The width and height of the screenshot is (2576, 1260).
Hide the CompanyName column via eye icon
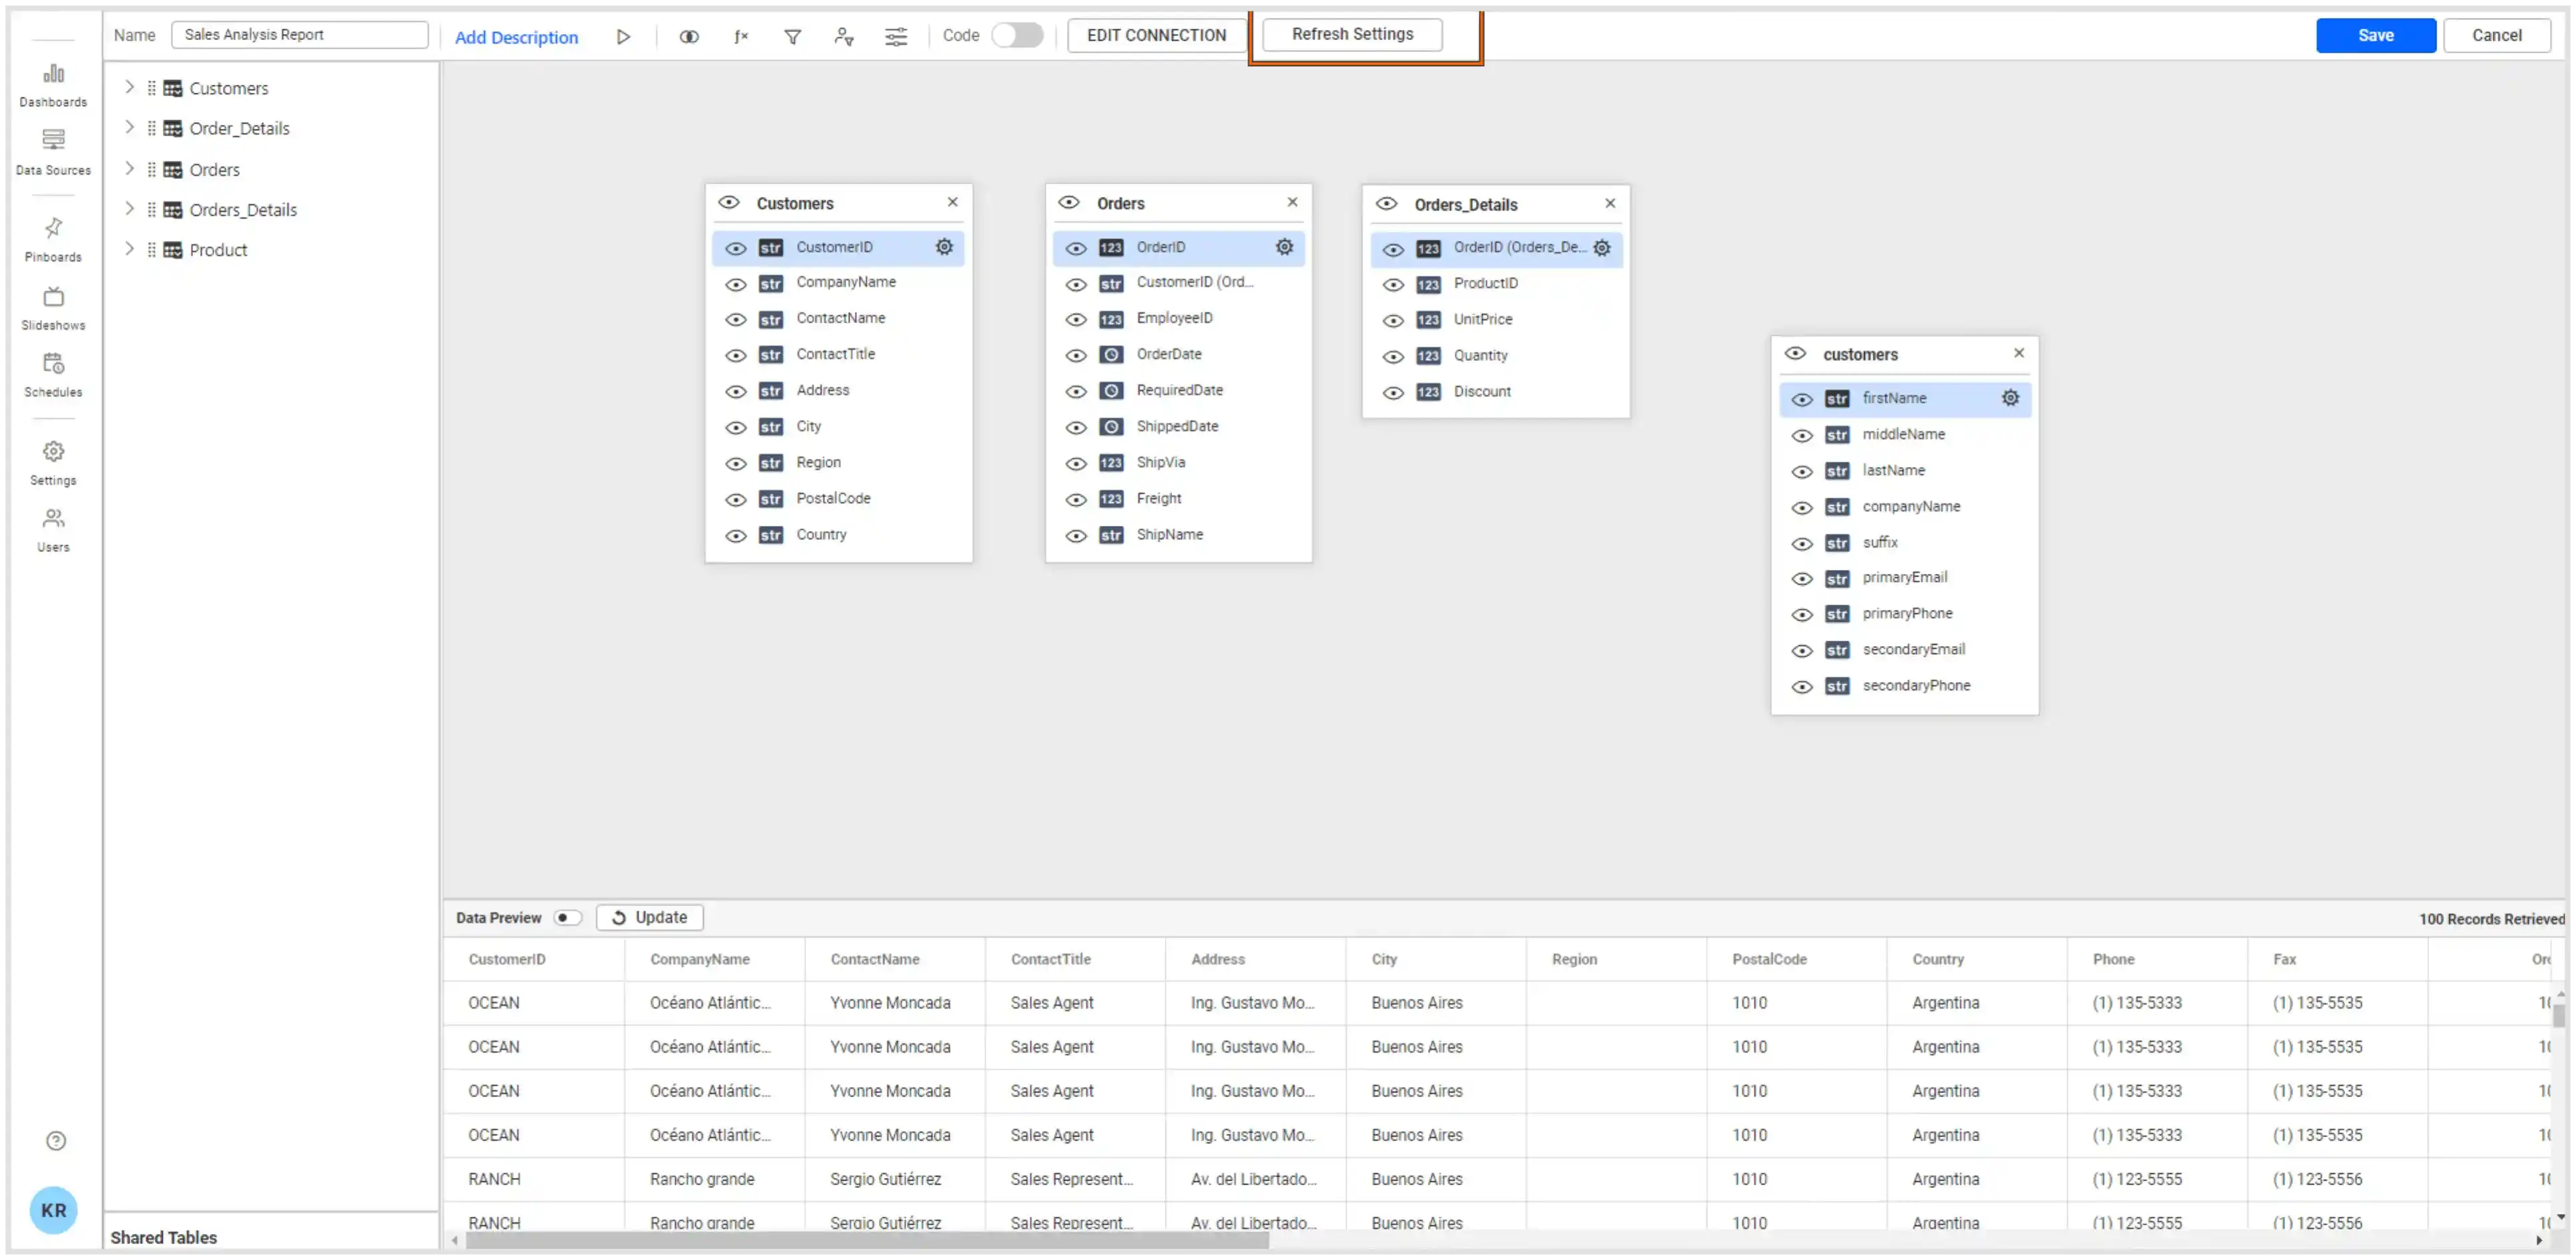click(736, 284)
